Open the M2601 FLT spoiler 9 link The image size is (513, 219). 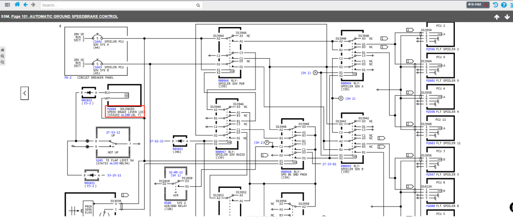point(430,81)
